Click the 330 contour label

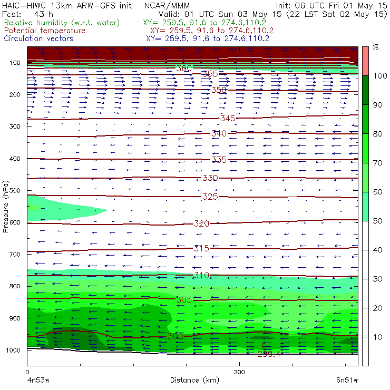[x=210, y=178]
